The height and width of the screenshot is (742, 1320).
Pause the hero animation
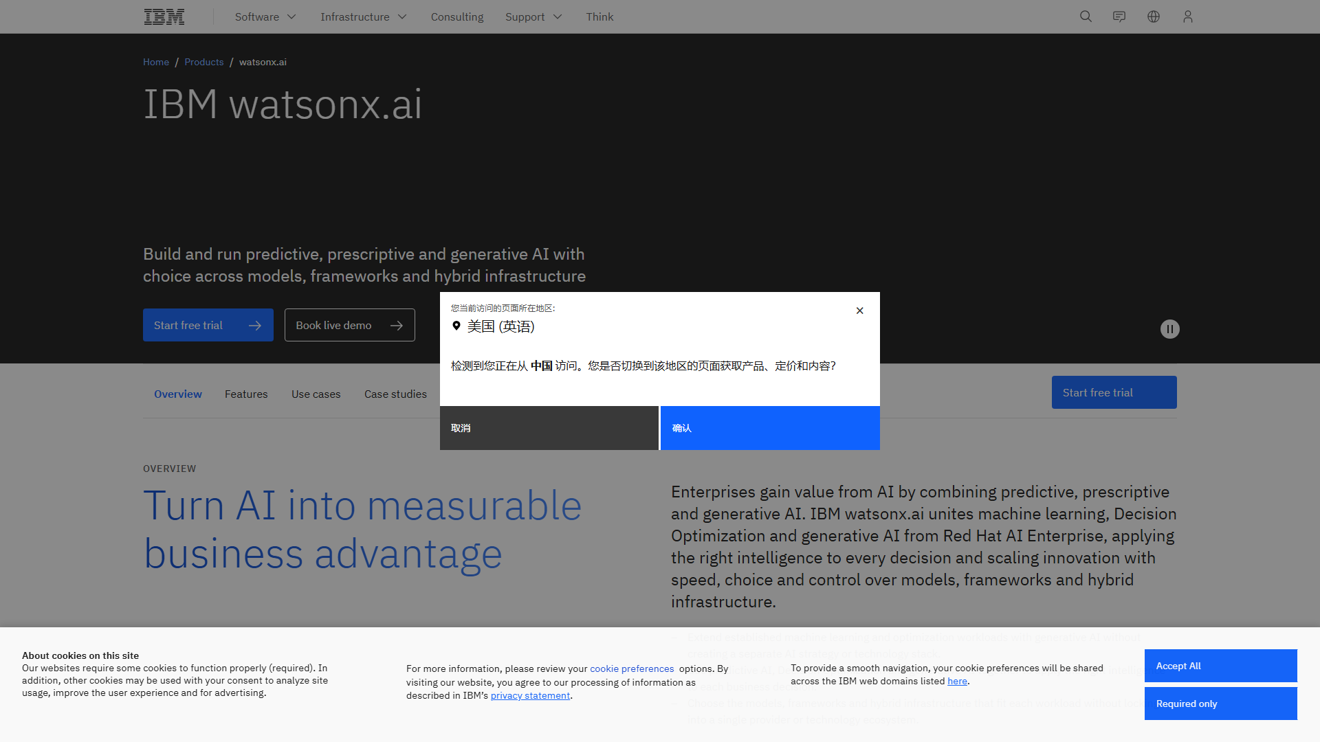pyautogui.click(x=1170, y=329)
